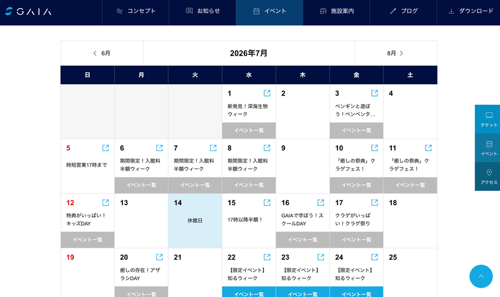Viewport: 500px width, 297px height.
Task: Click イベント一覧 button under July 10
Action: click(x=356, y=185)
